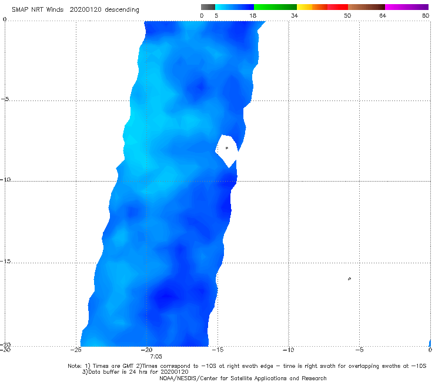This screenshot has width=435, height=382.
Task: Click the '-25' longitude label on the bottom axis
Action: [x=76, y=350]
